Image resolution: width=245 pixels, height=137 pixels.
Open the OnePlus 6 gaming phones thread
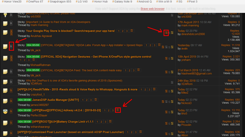[74, 81]
